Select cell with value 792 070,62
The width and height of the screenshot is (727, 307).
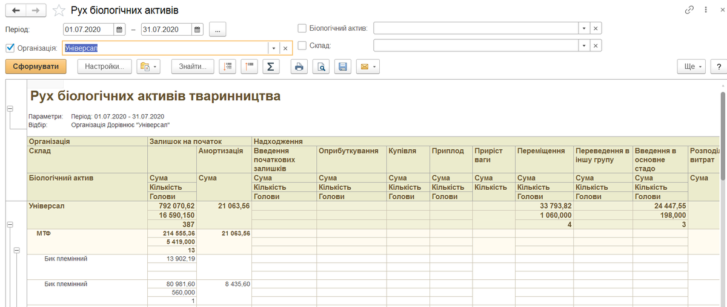point(172,205)
